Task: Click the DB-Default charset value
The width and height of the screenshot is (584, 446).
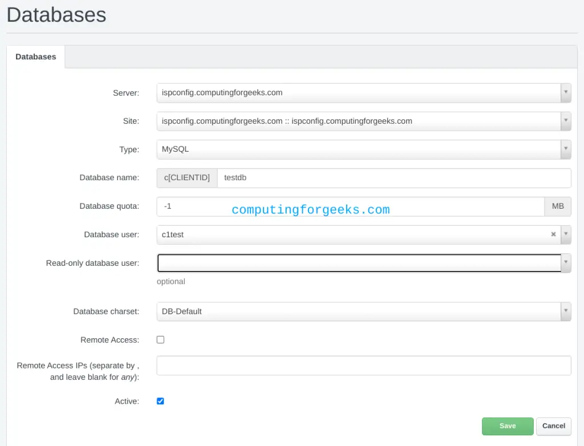Action: (x=182, y=311)
